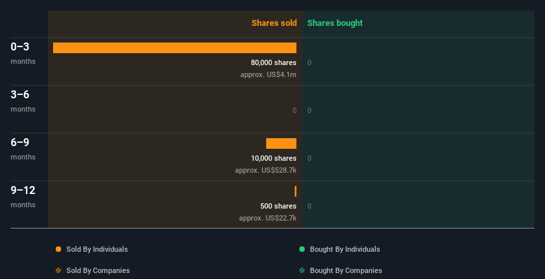
Task: Click the 10,000 shares label
Action: [x=273, y=158]
